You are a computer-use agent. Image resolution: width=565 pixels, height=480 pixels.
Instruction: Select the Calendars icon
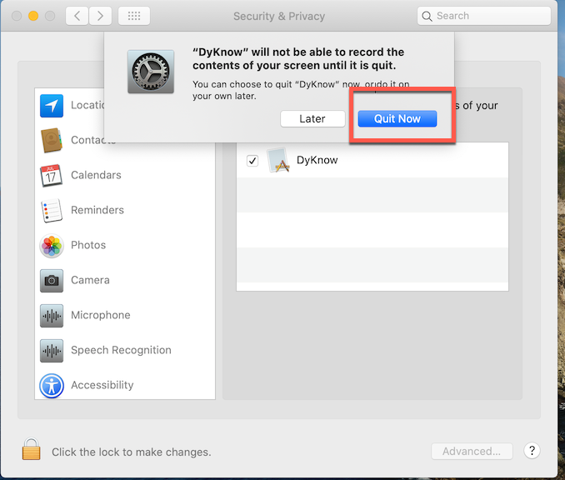[x=52, y=176]
